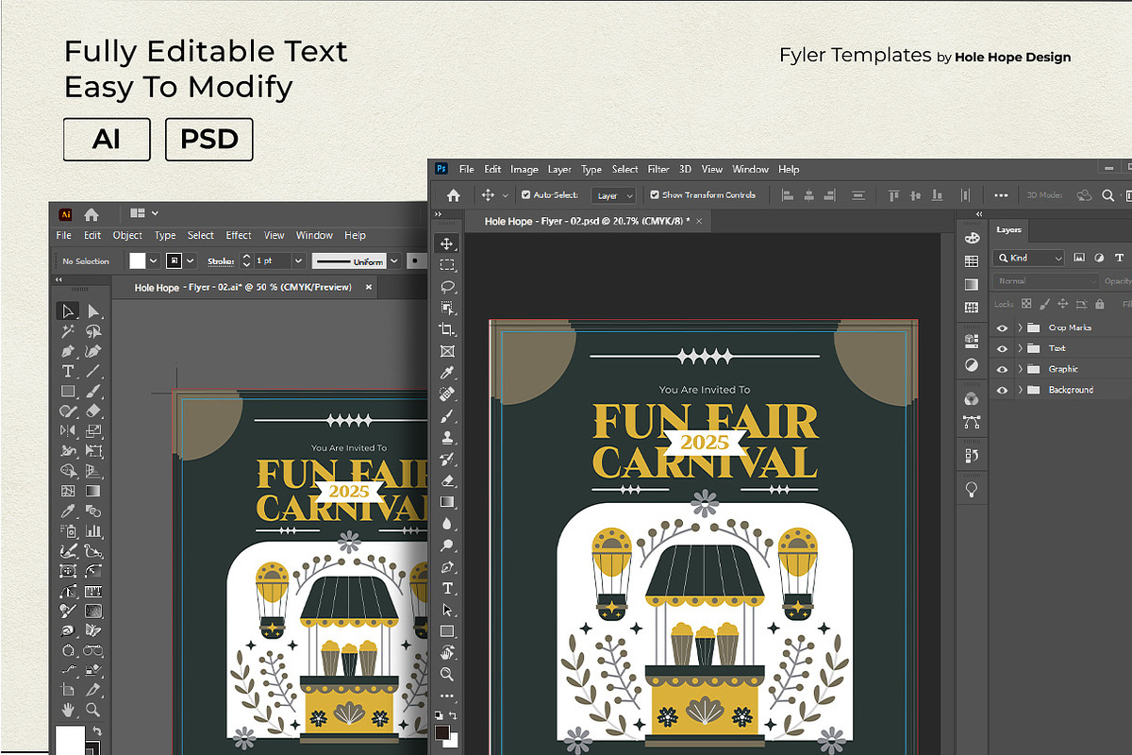Select the Rectangular Marquee tool in Photoshop
This screenshot has width=1132, height=755.
pos(447,265)
